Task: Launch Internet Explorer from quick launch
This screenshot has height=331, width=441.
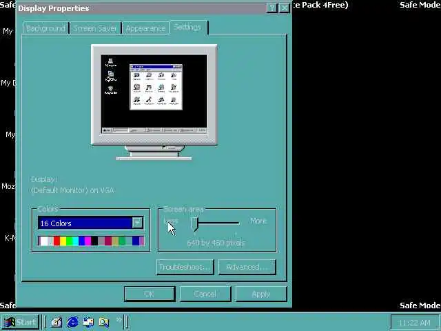Action: (x=72, y=322)
